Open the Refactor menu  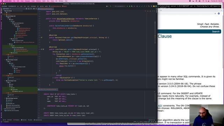click(38, 1)
